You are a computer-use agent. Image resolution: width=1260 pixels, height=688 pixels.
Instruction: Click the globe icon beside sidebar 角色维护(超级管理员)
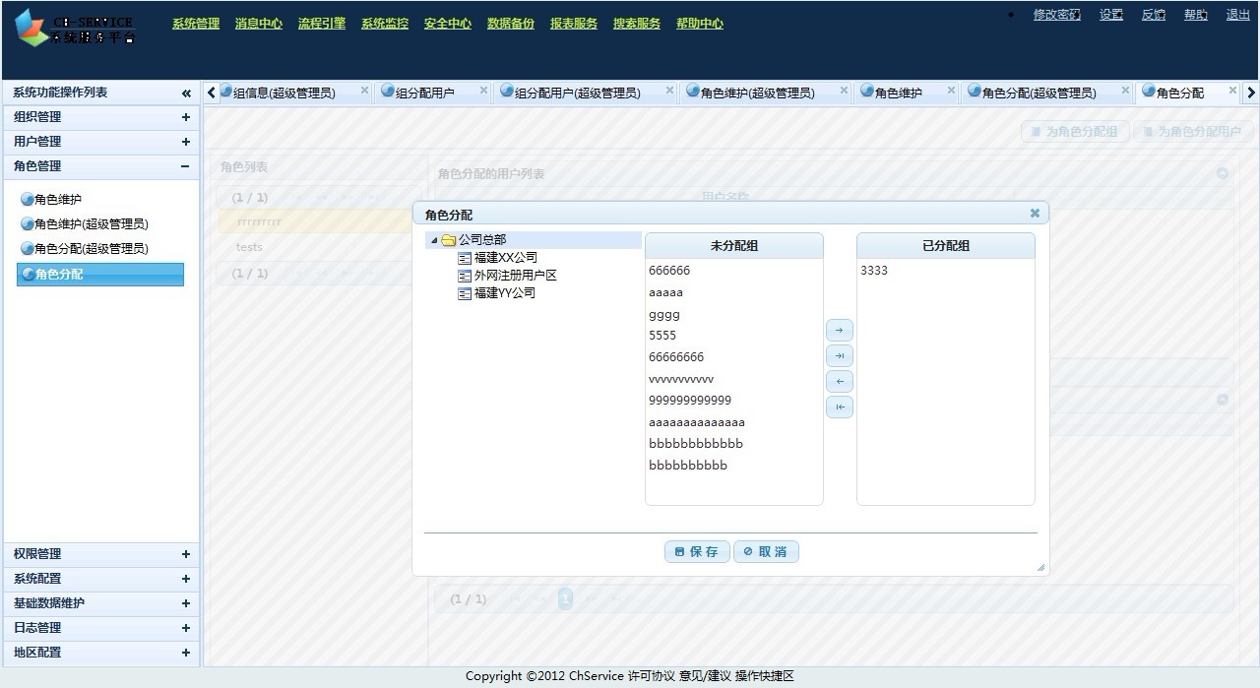[x=27, y=223]
